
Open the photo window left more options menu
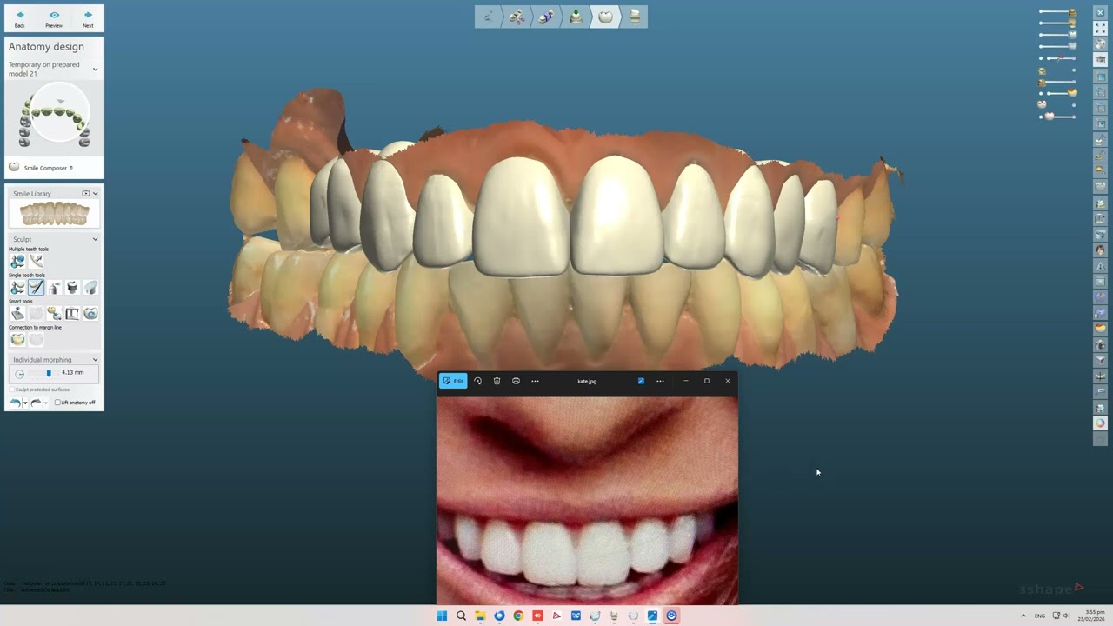535,381
